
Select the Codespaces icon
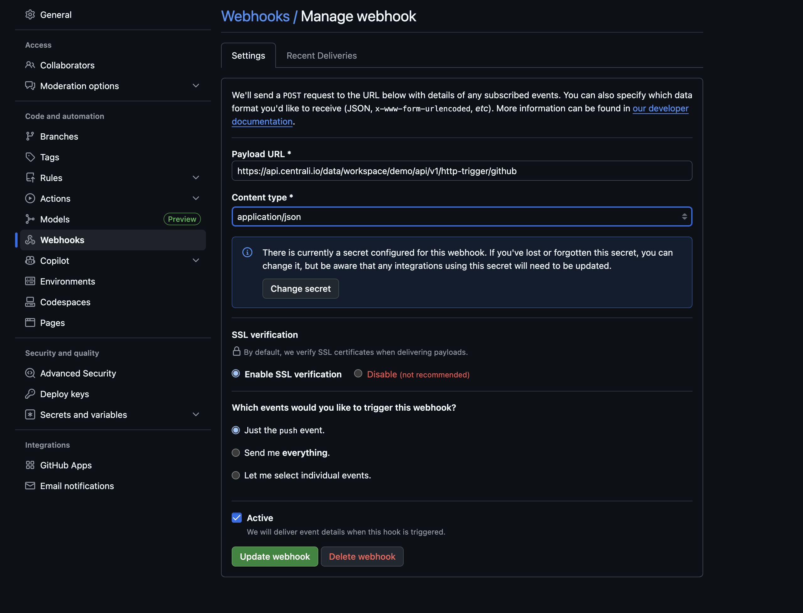pos(31,302)
